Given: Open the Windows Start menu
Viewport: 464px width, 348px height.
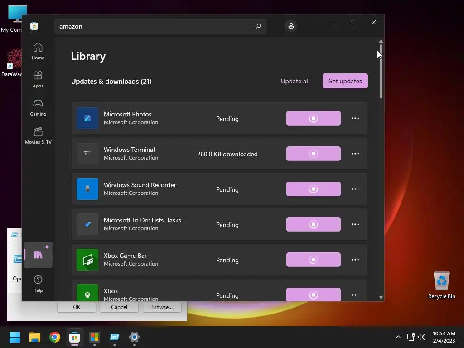Looking at the screenshot, I should pos(14,337).
